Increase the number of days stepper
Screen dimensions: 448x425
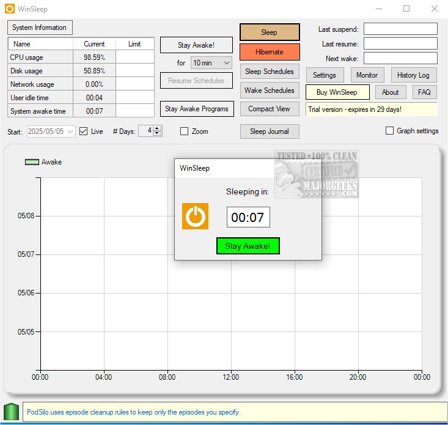point(157,128)
